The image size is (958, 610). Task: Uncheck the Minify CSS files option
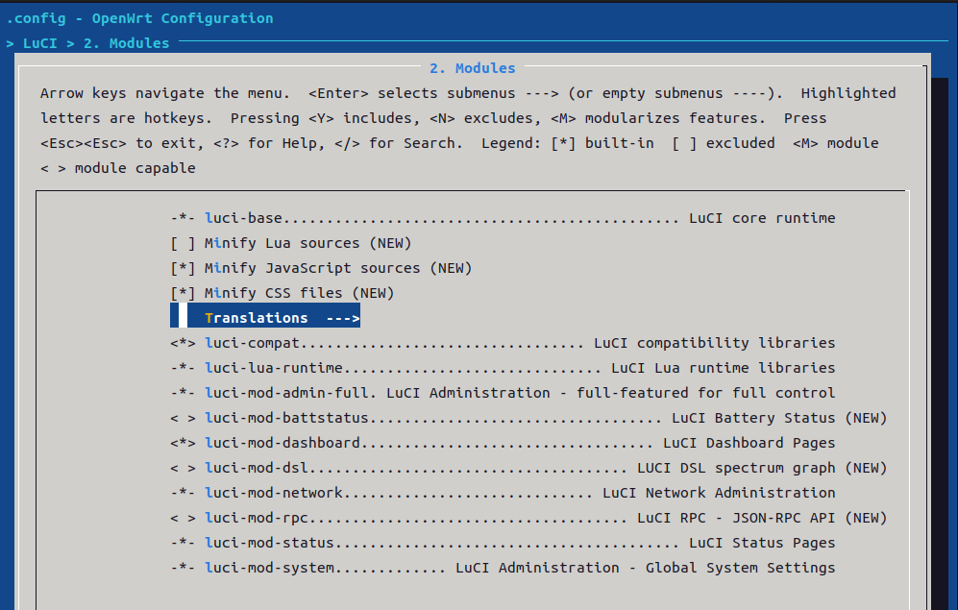pyautogui.click(x=183, y=294)
